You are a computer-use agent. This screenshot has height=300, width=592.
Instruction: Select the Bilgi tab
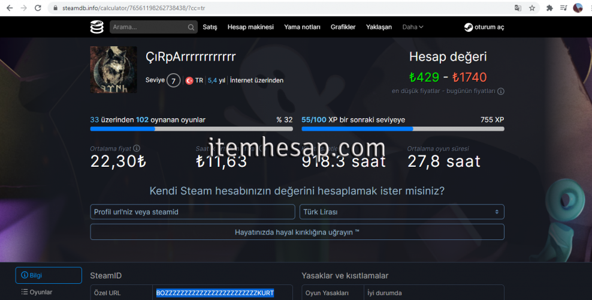pyautogui.click(x=49, y=275)
